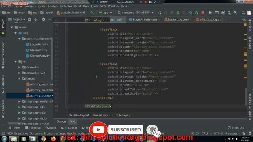The height and width of the screenshot is (142, 253).
Task: Open File Explorer on the taskbar
Action: pyautogui.click(x=14, y=139)
